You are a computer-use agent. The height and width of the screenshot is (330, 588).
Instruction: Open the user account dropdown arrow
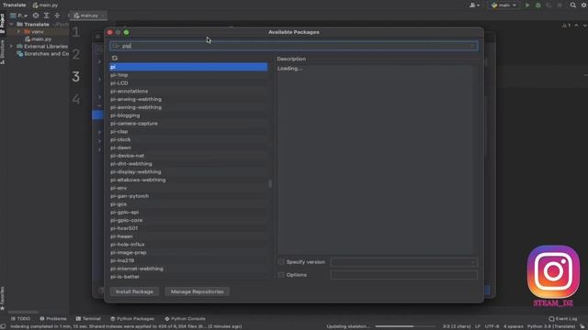tap(478, 5)
